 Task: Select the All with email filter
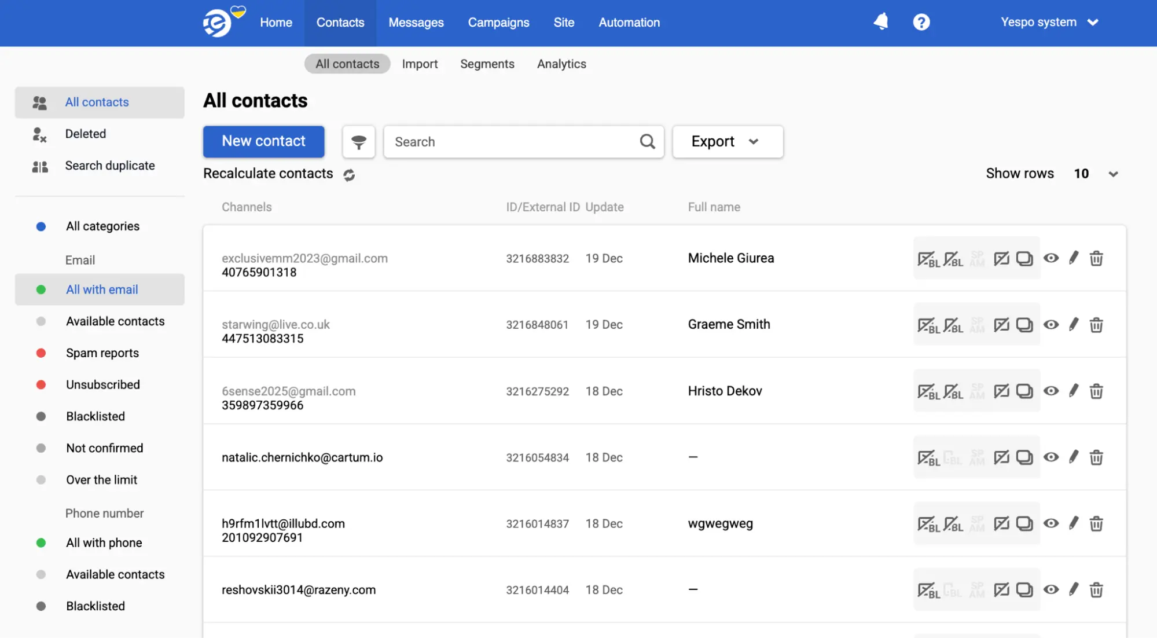click(101, 289)
